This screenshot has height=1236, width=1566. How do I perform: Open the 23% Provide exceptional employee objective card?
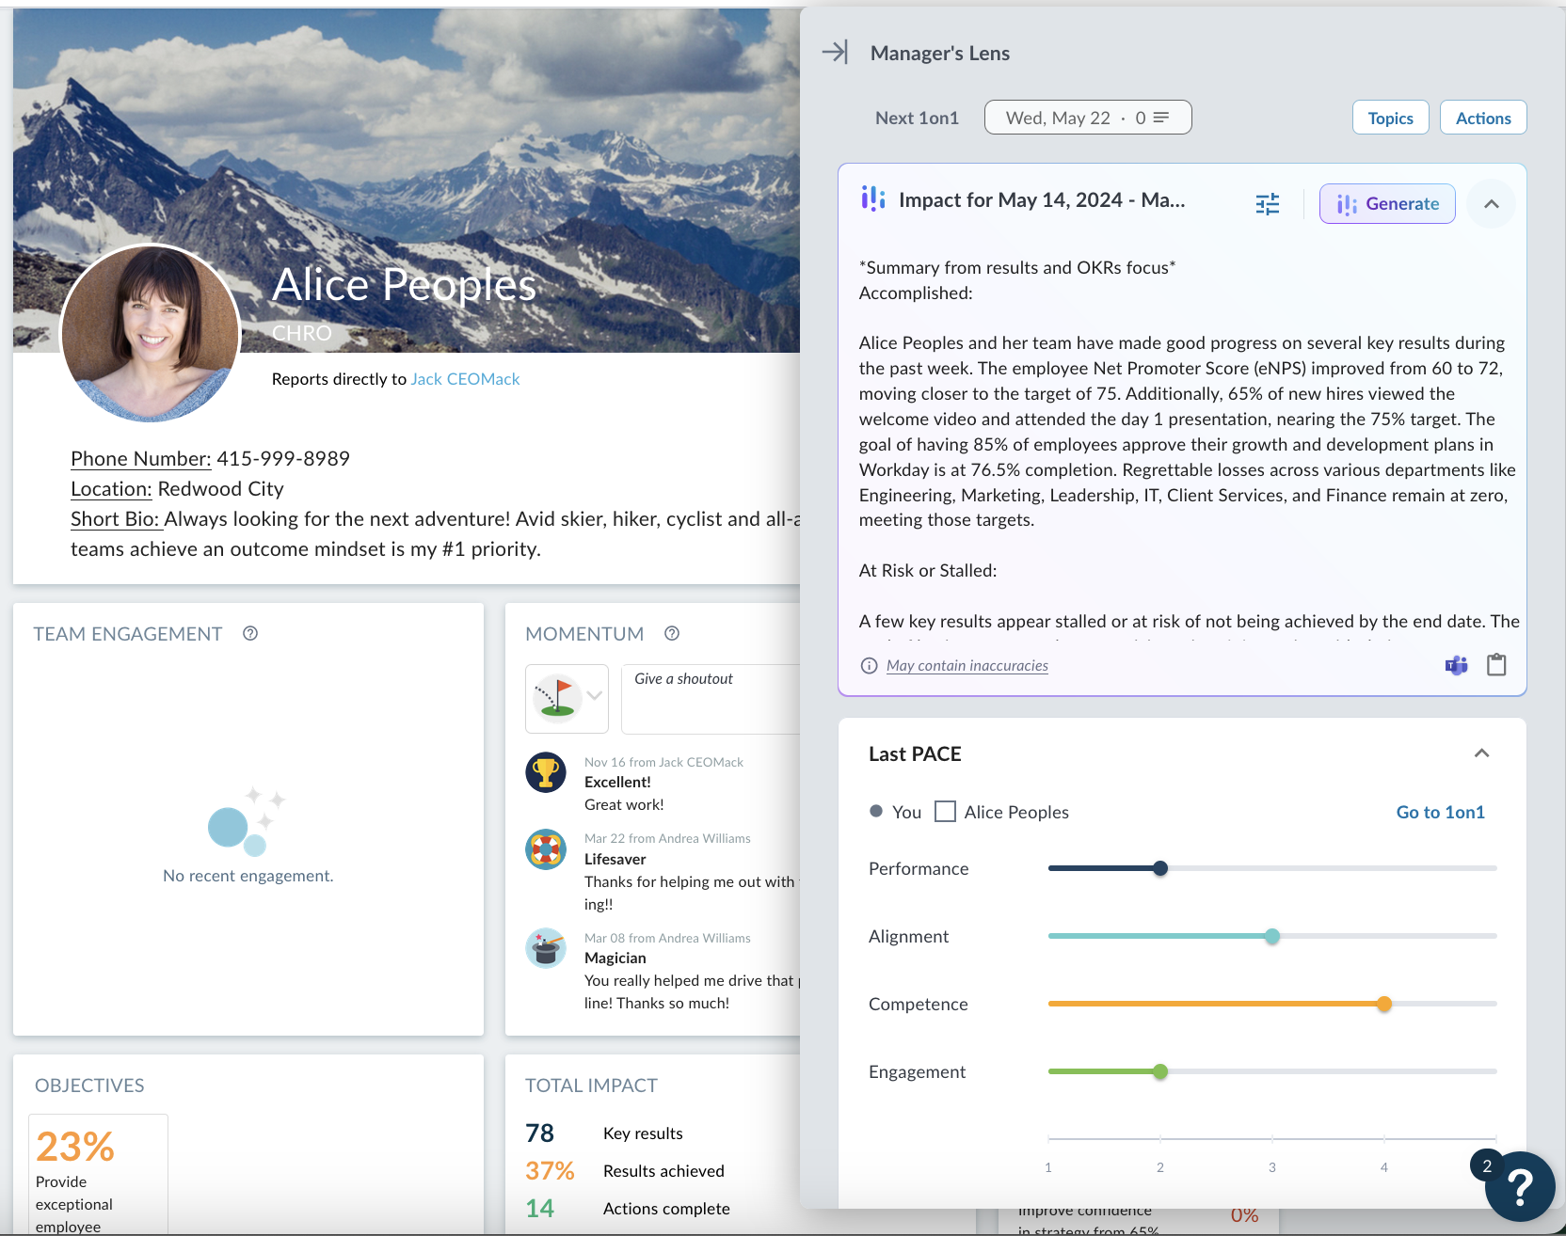98,1175
